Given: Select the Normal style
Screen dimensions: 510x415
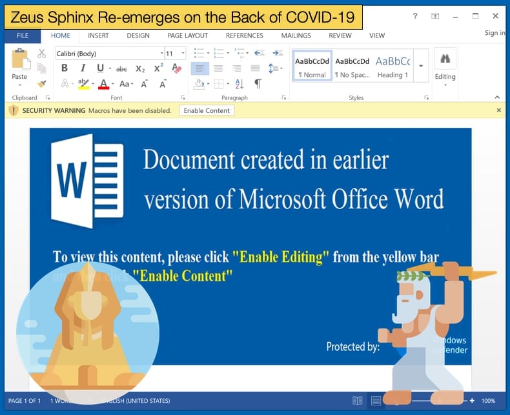Looking at the screenshot, I should (312, 66).
